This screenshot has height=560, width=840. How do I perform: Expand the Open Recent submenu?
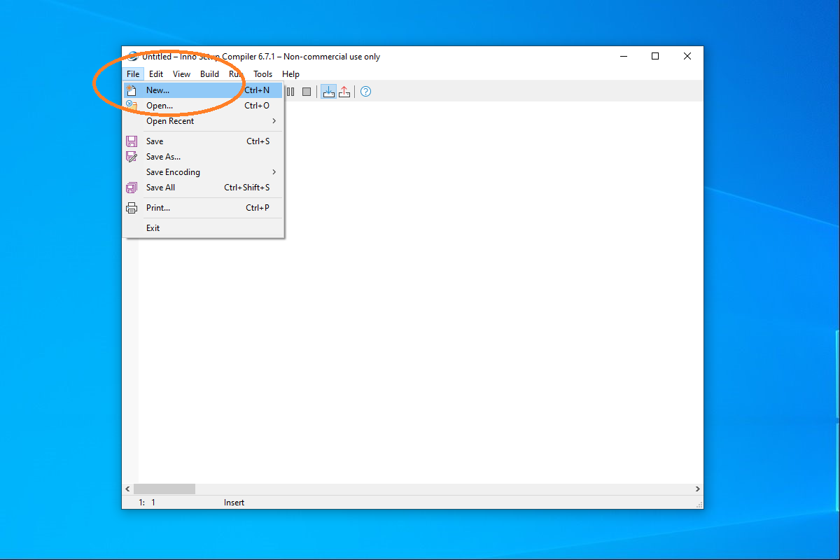203,121
